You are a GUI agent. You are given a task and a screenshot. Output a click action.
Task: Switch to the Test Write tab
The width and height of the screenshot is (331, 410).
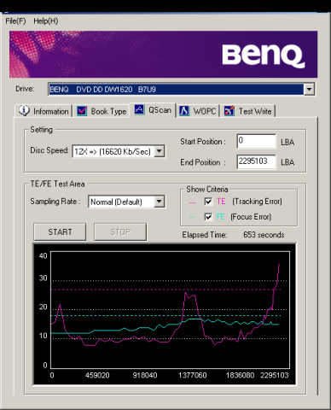[x=248, y=111]
